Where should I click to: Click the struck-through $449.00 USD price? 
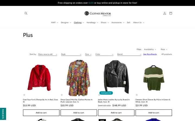[x=104, y=106]
